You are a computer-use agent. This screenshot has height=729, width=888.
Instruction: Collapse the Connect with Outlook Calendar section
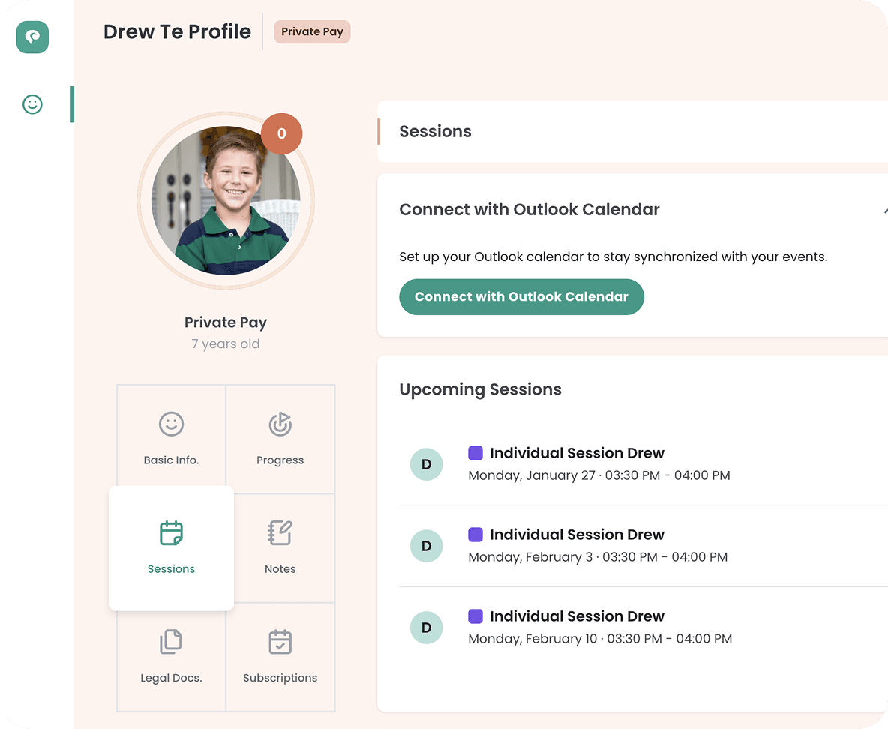(x=883, y=211)
